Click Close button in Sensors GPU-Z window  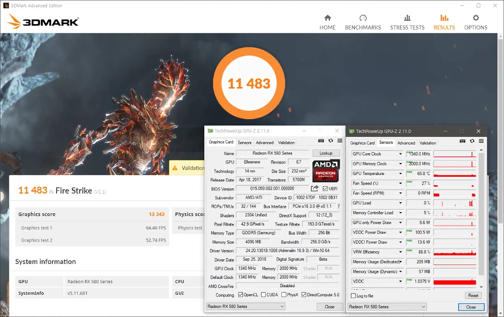471,307
